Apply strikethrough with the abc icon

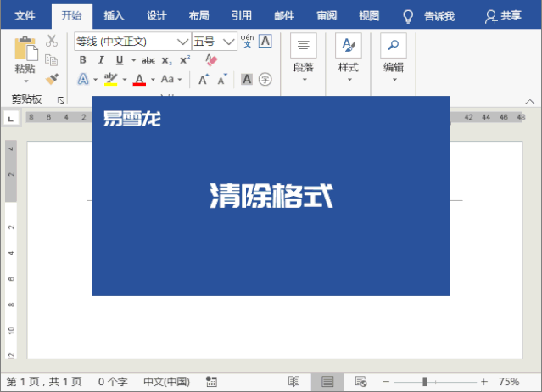tap(148, 60)
